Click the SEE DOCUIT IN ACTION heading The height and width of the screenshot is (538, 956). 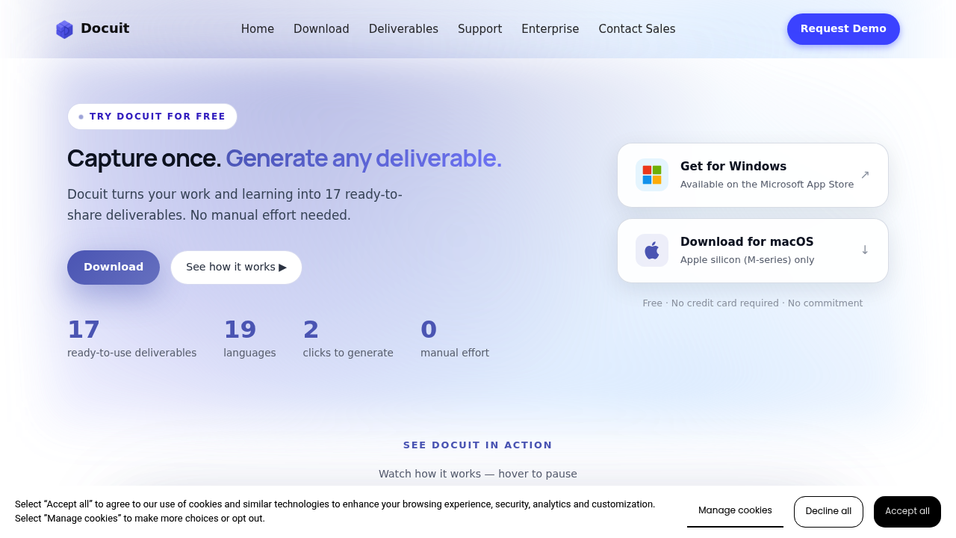[478, 445]
